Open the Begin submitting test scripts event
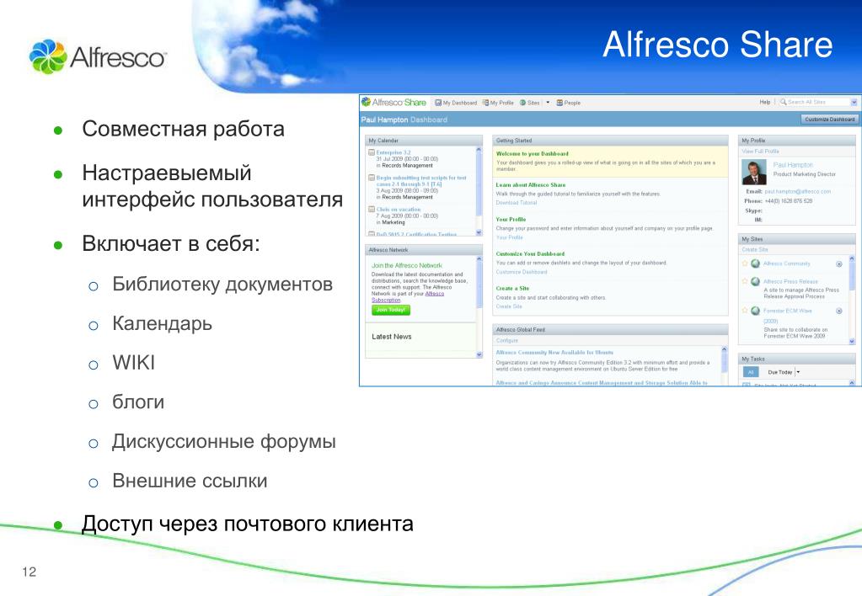 421,181
